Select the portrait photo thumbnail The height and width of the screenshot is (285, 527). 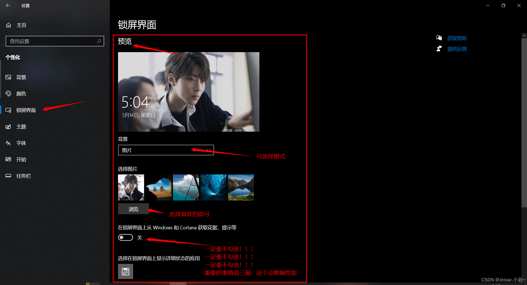[131, 187]
